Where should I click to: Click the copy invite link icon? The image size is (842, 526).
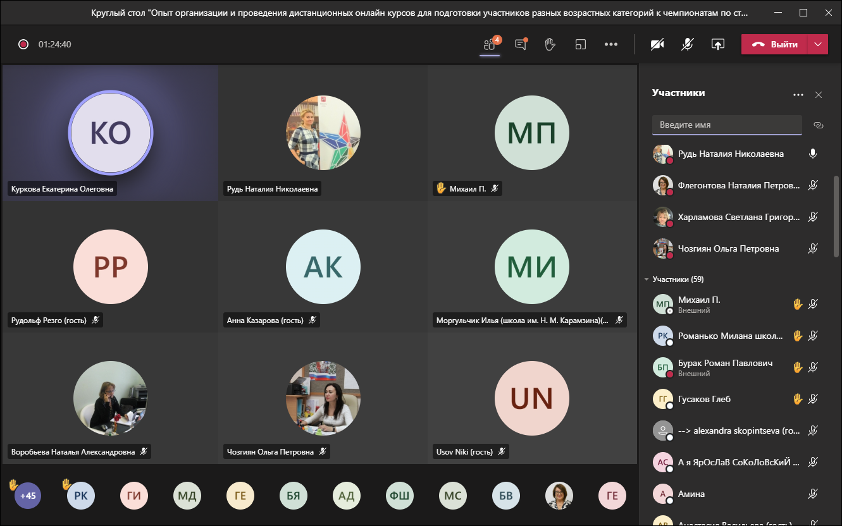(x=818, y=125)
